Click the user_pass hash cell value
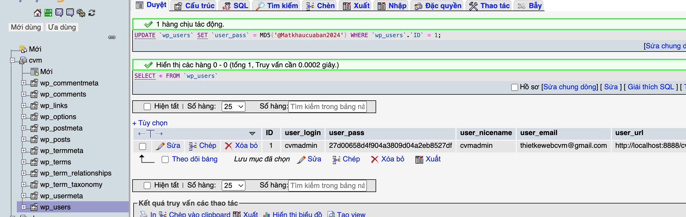The width and height of the screenshot is (686, 217). coord(390,146)
